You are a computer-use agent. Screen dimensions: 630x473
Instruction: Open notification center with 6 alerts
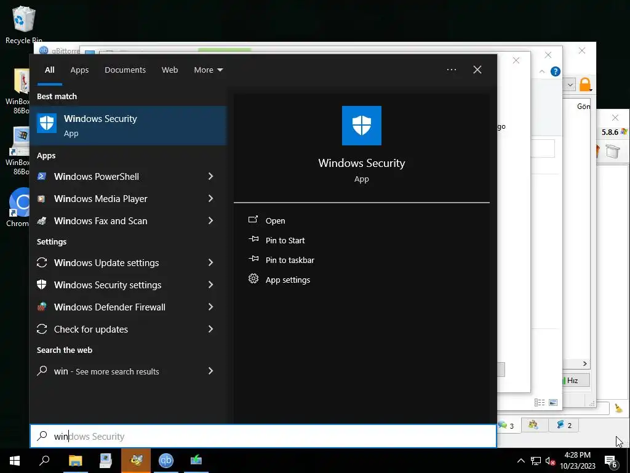tap(611, 462)
